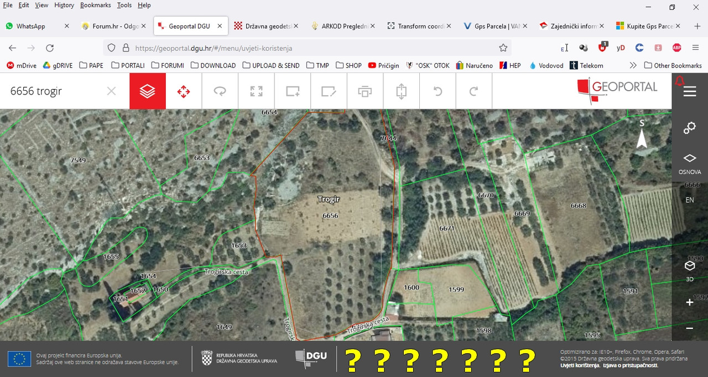The width and height of the screenshot is (708, 377).
Task: Close the Geoportal DGU tab
Action: (x=220, y=26)
